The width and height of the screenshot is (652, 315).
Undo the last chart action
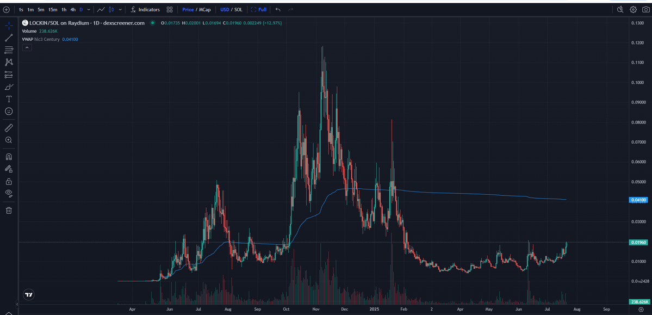[278, 9]
